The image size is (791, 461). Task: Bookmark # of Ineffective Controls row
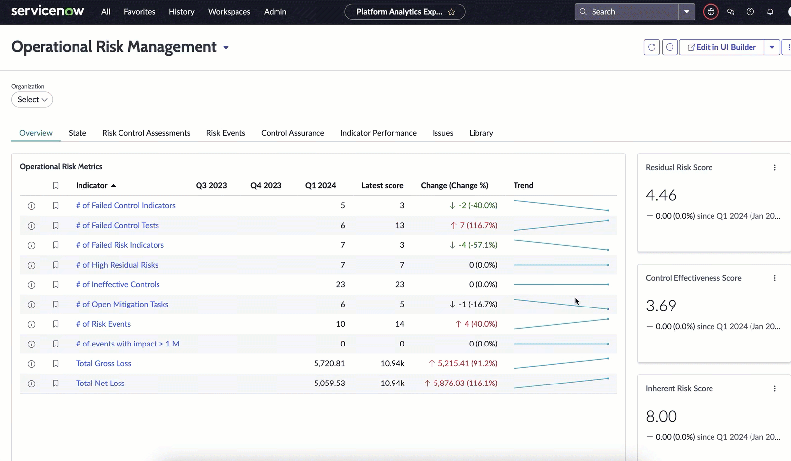(56, 284)
